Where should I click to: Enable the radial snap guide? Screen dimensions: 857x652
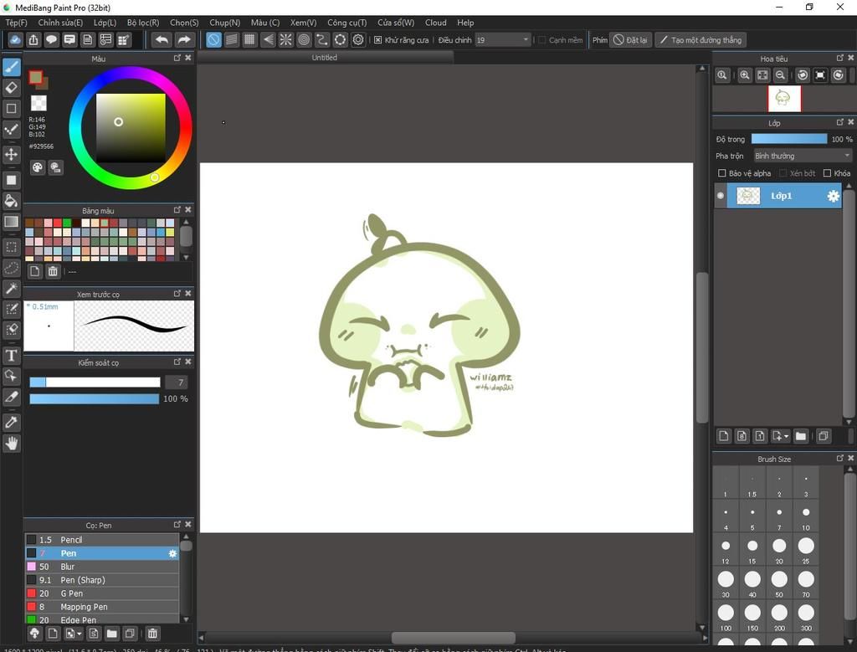pyautogui.click(x=286, y=40)
